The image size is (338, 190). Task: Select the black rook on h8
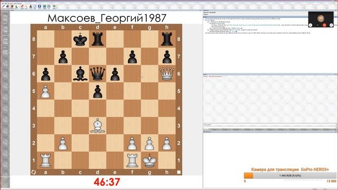(167, 39)
